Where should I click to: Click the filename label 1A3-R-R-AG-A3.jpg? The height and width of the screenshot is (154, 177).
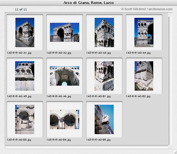coord(98,53)
